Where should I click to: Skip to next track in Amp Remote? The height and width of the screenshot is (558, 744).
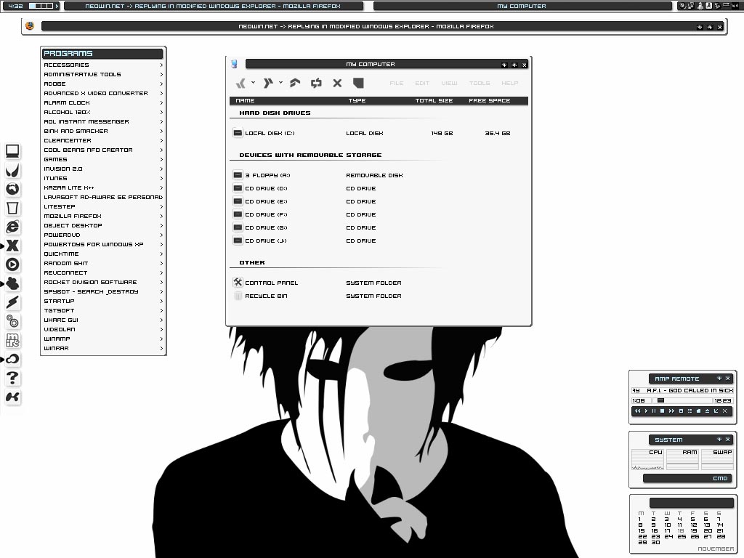671,411
